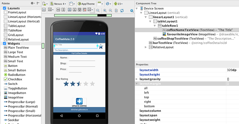Image resolution: width=239 pixels, height=124 pixels.
Task: Open the activity association dropdown
Action: coord(100,4)
